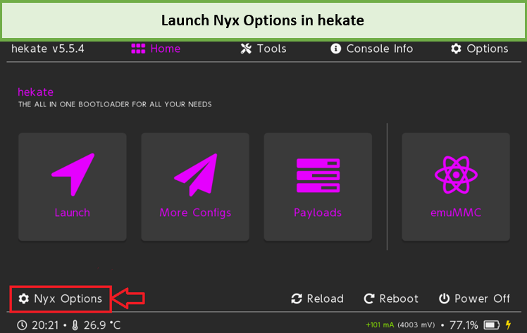Click the 20:21 time readout

coord(45,325)
